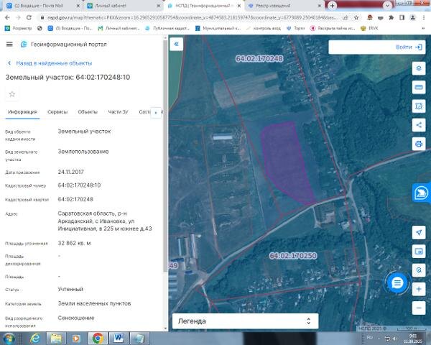Share the current map view

click(x=419, y=125)
